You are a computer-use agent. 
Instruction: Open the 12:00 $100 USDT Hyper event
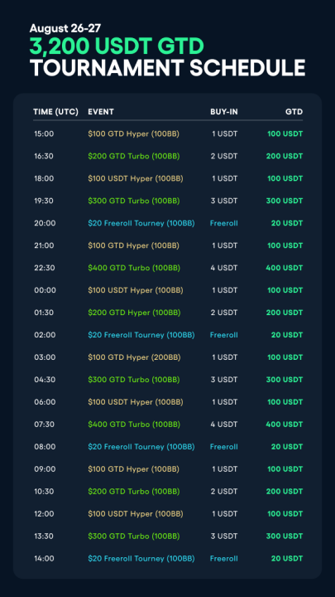[135, 514]
